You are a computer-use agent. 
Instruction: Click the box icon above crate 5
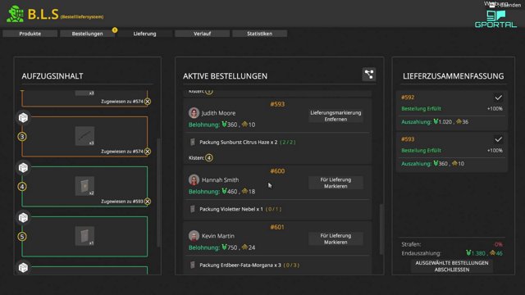tap(23, 218)
